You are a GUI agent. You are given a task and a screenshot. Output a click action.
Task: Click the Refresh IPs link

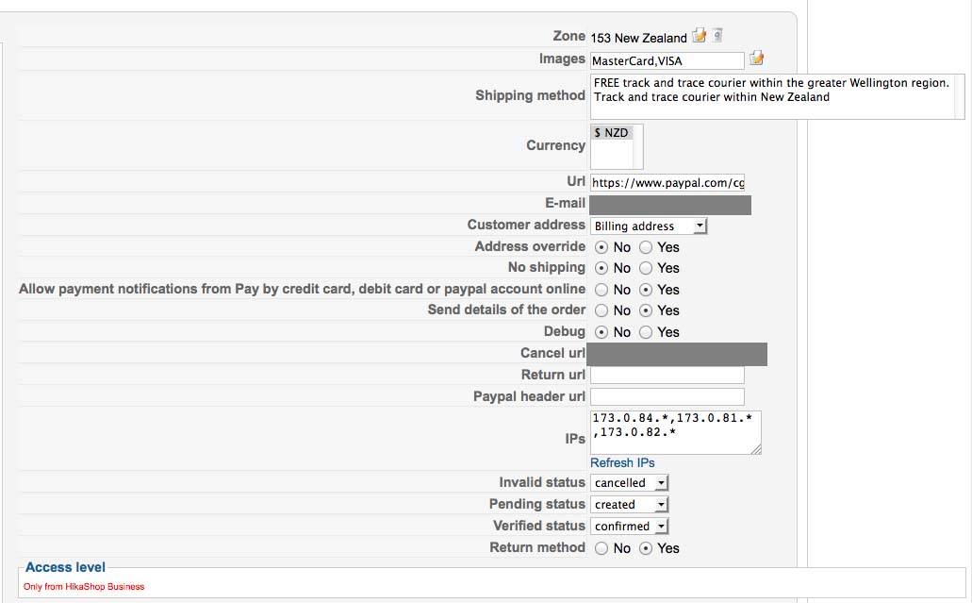[622, 462]
